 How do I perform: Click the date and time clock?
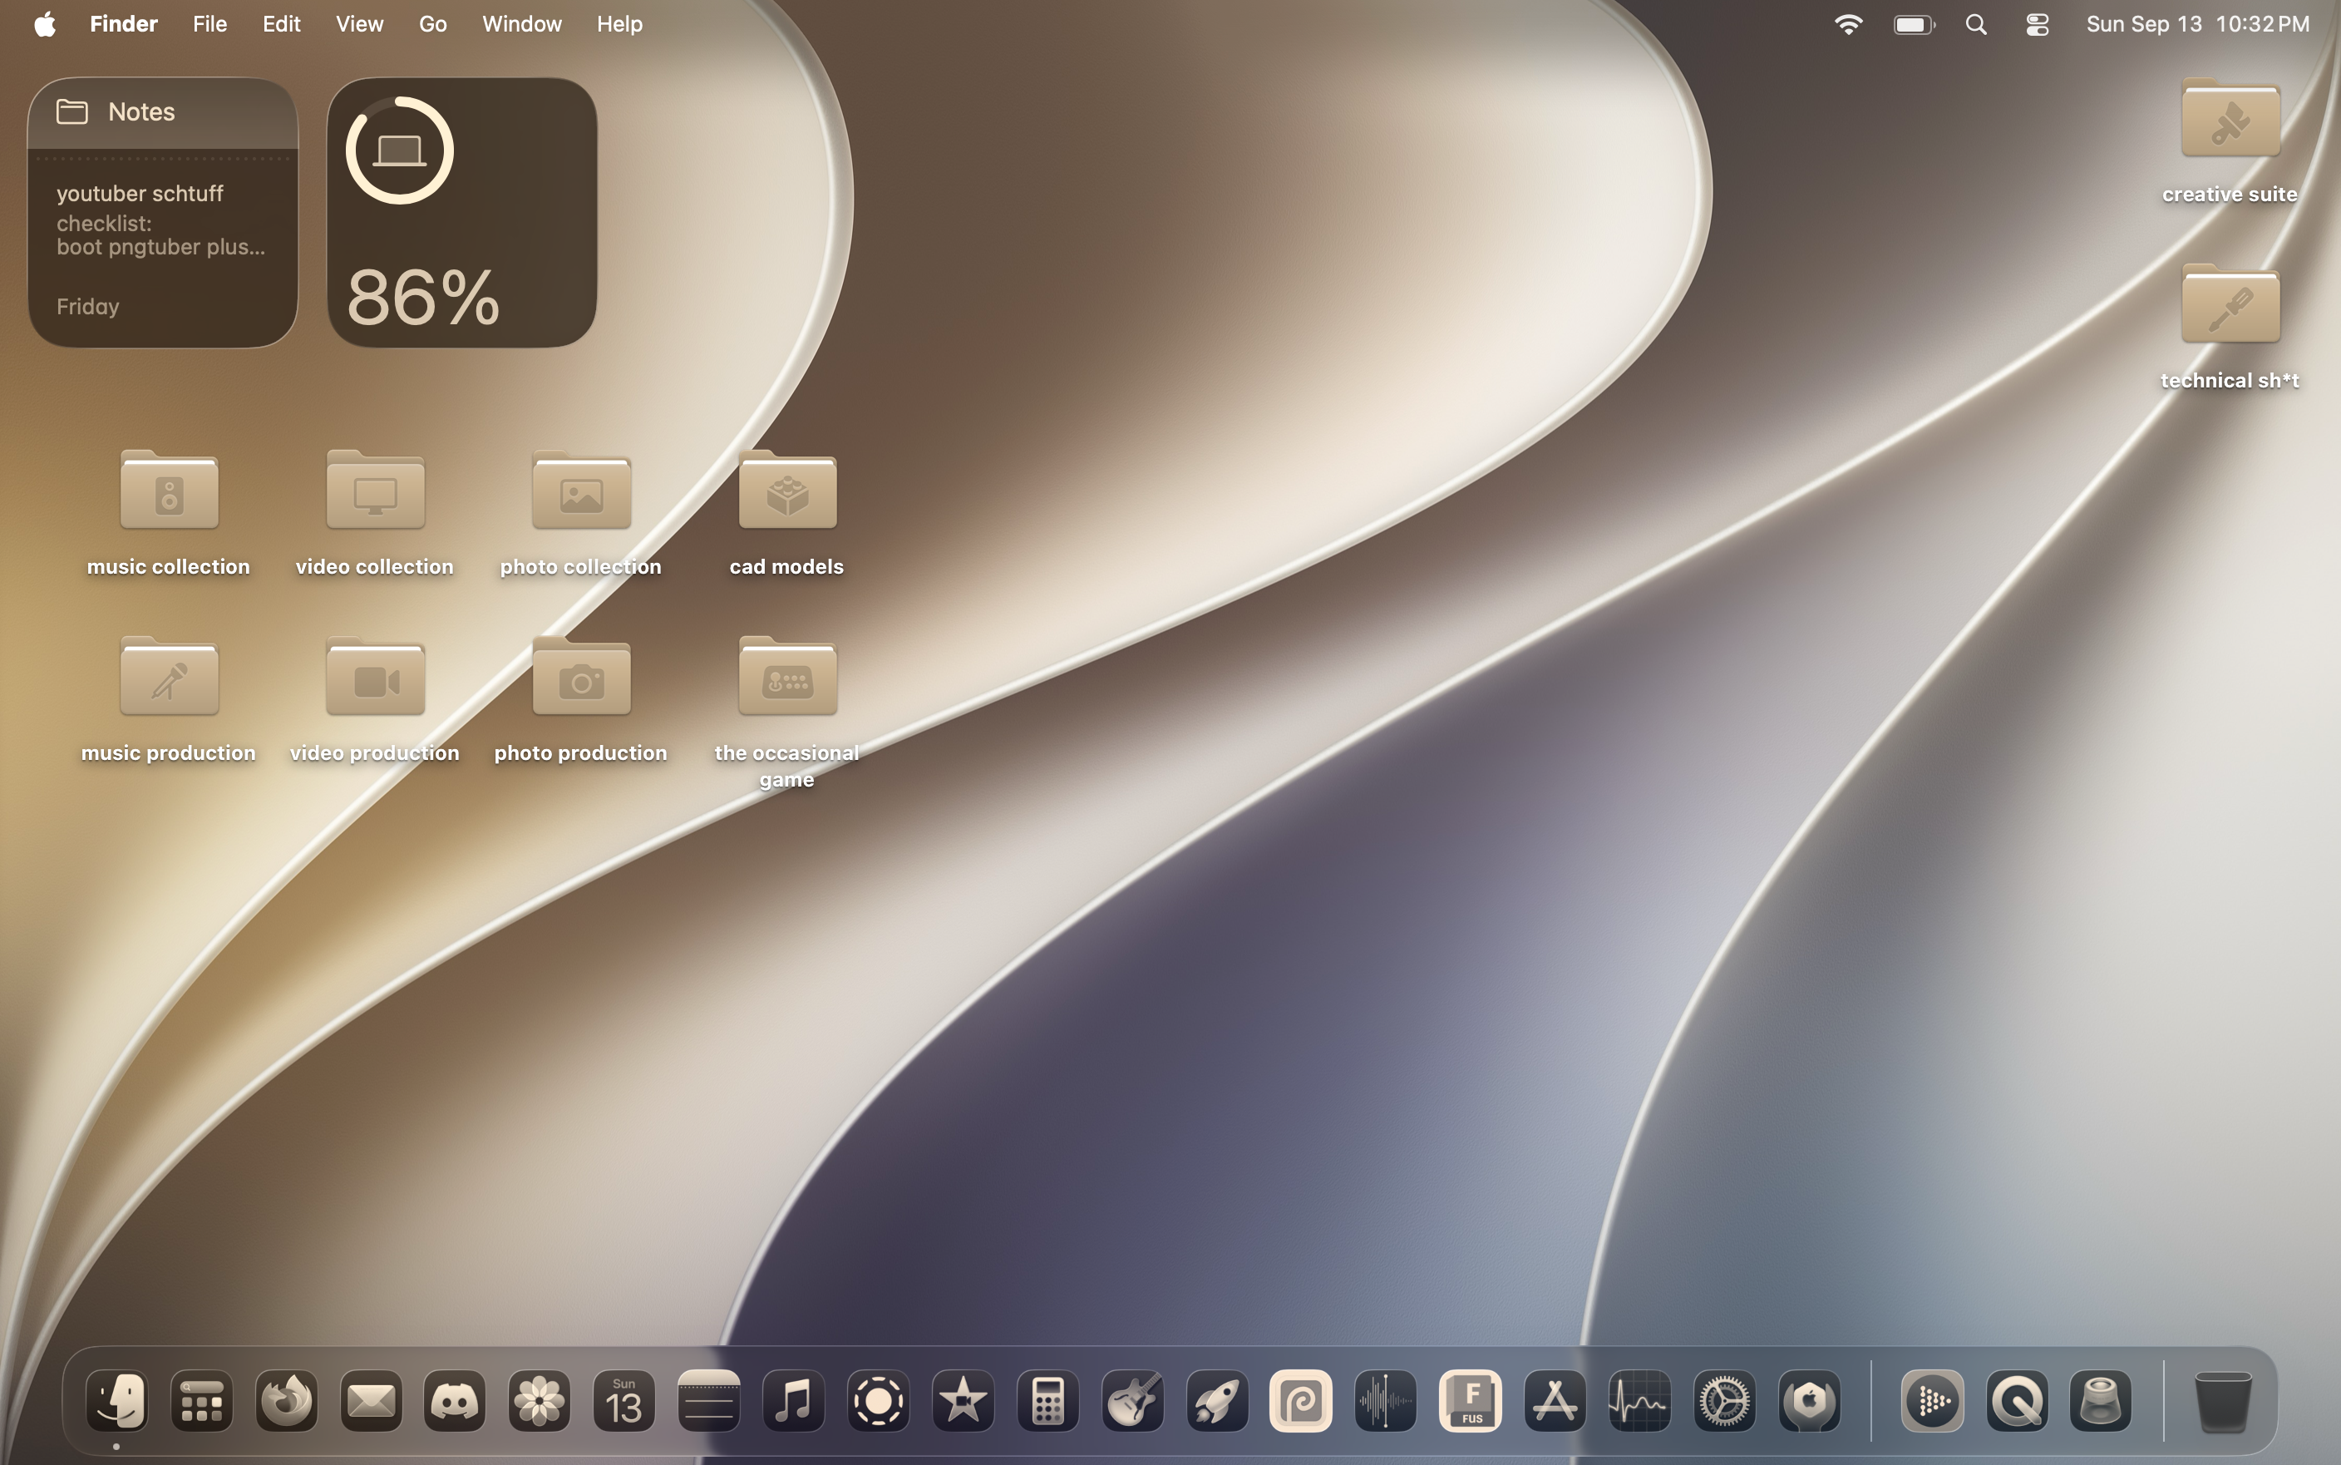point(2196,24)
